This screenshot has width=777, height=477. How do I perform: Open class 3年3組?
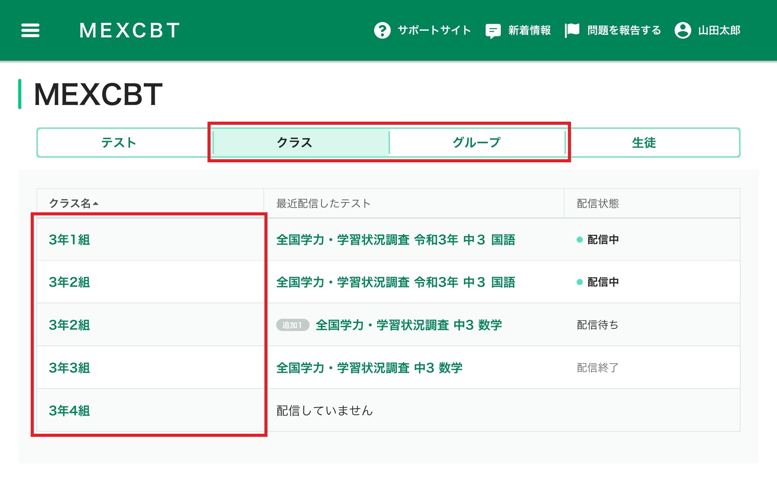tap(69, 368)
